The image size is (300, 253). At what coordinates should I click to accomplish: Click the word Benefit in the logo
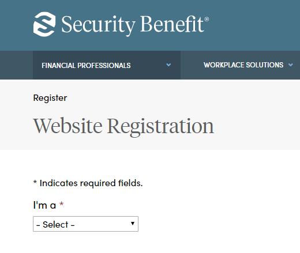(172, 24)
